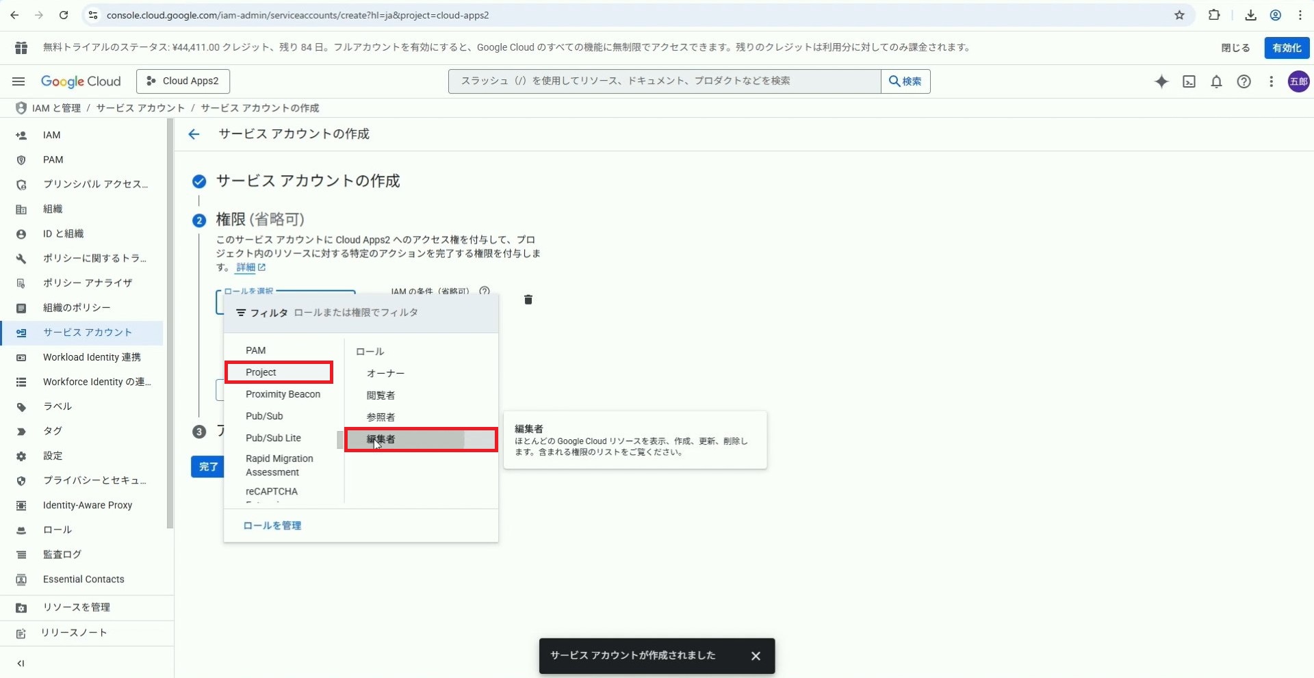Screen dimensions: 1314x678
Task: Click the 完了 button
Action: click(208, 467)
